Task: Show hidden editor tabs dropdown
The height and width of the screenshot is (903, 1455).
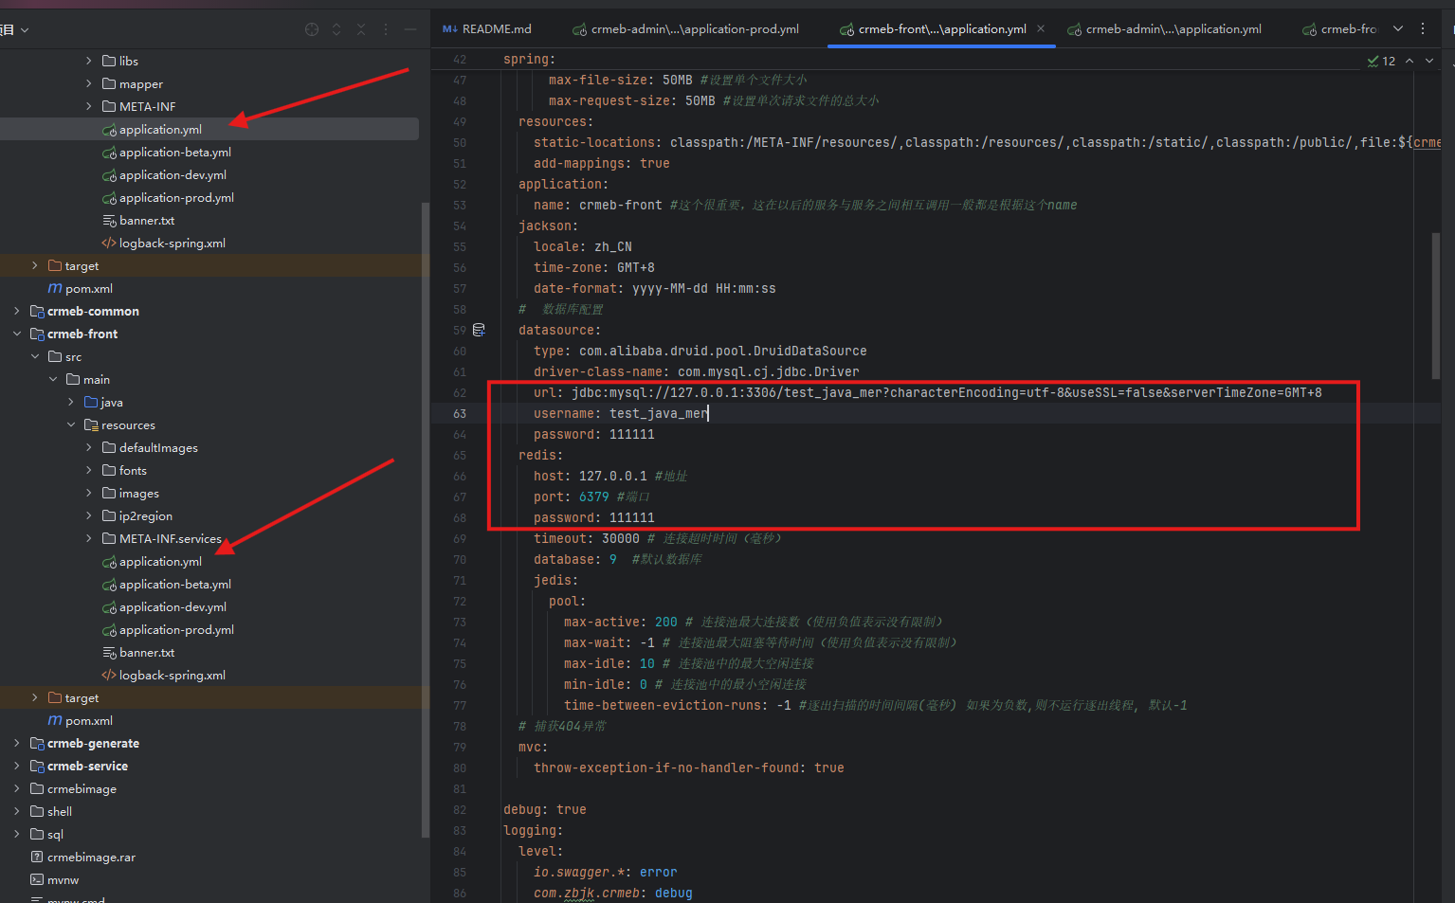Action: click(1398, 28)
